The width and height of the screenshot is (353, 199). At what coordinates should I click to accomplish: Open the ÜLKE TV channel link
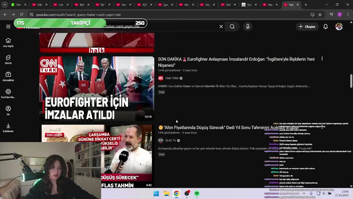pyautogui.click(x=170, y=140)
